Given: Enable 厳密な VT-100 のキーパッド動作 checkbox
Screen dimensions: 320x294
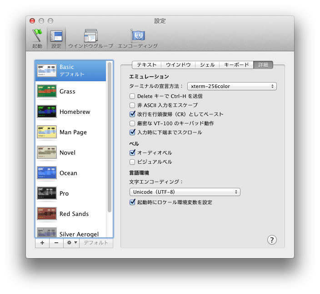Looking at the screenshot, I should click(132, 123).
